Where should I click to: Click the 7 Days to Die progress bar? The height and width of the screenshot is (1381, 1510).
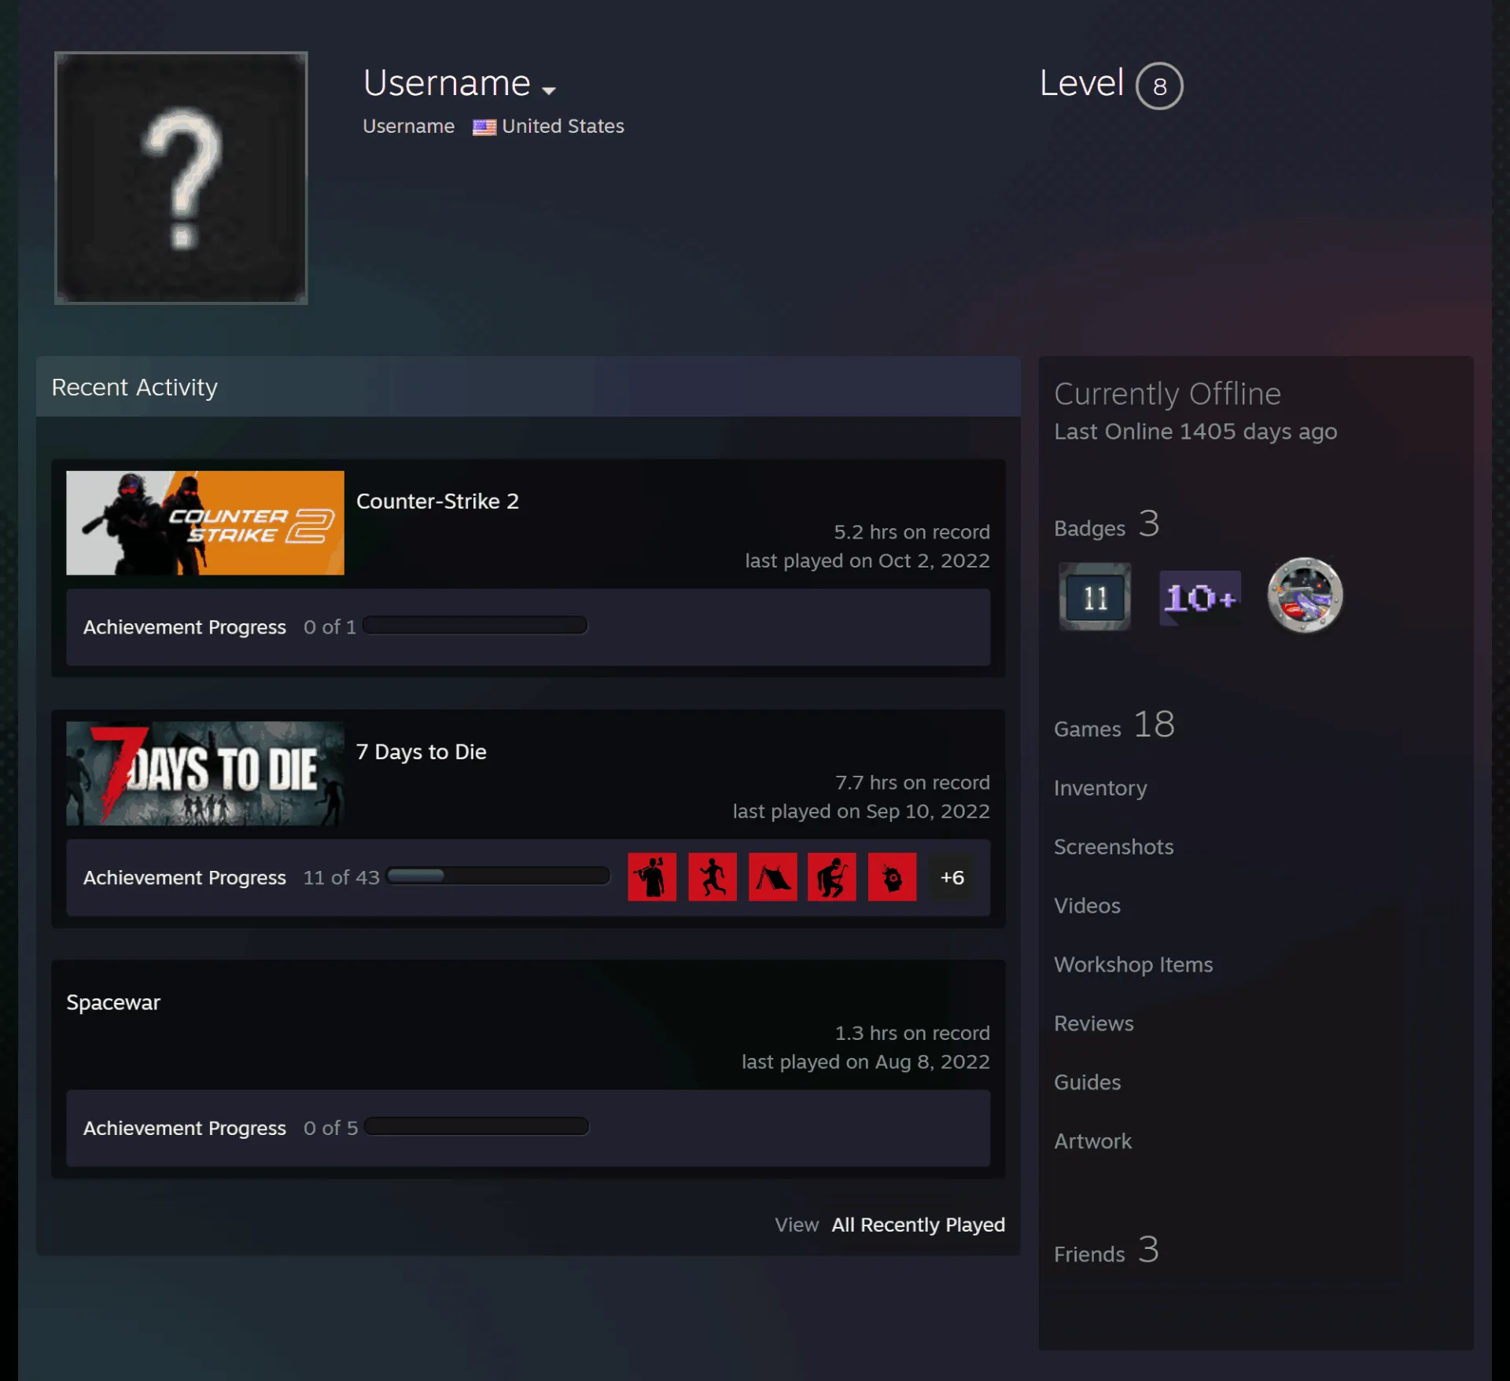tap(499, 876)
